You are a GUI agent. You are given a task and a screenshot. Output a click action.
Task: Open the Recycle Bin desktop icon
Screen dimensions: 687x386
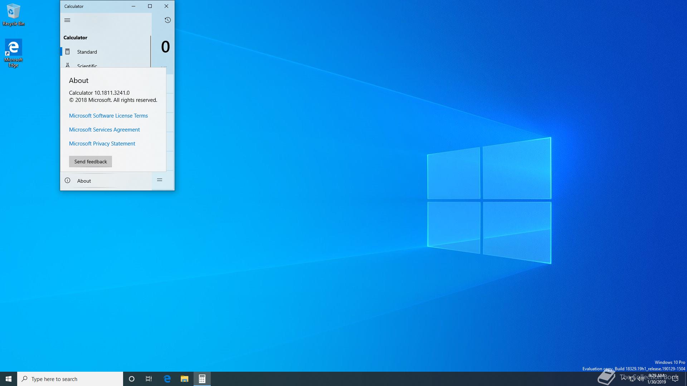(x=14, y=15)
